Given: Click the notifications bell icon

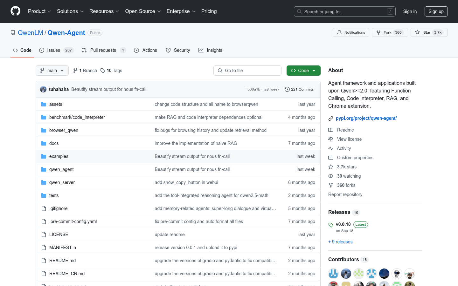Looking at the screenshot, I should (339, 32).
